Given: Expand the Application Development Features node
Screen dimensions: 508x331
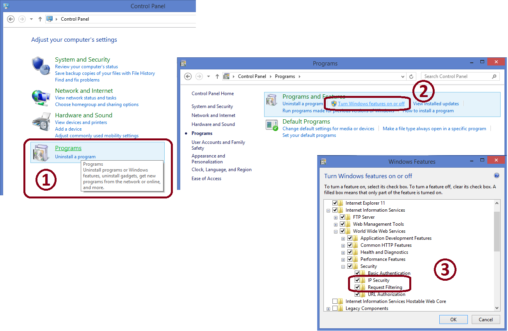Looking at the screenshot, I should tap(343, 239).
